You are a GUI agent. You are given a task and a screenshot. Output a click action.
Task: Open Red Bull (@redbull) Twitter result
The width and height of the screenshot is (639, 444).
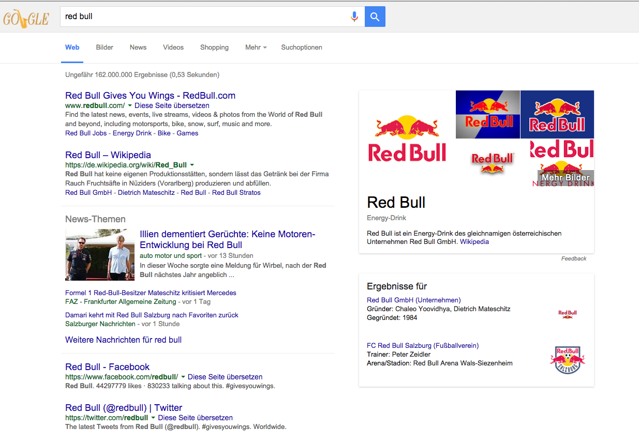point(124,408)
